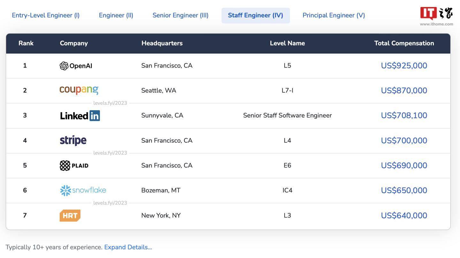Select Senior Staff Software Engineer cell
The height and width of the screenshot is (258, 460).
[x=287, y=115]
